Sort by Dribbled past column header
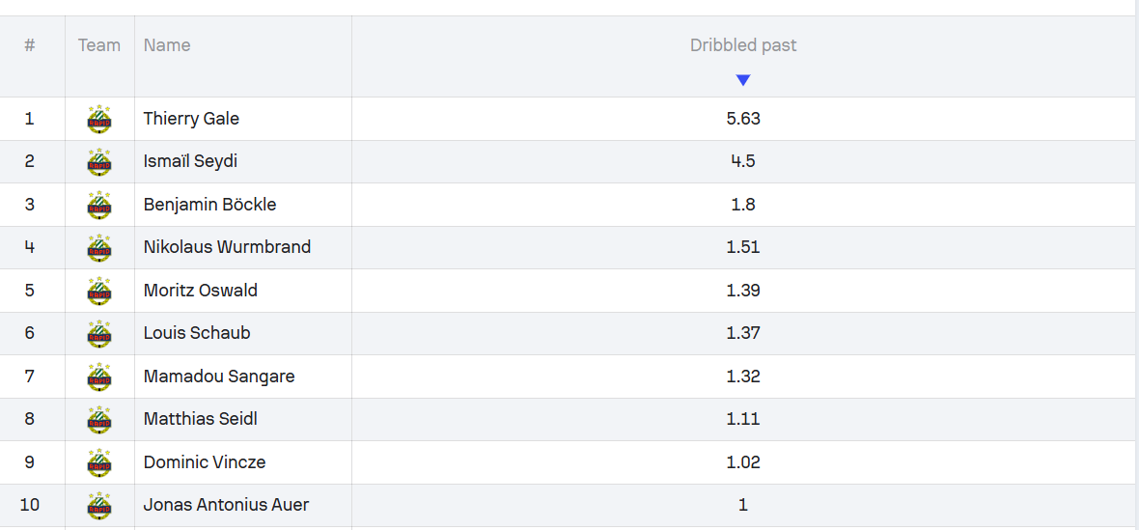The width and height of the screenshot is (1139, 530). point(743,45)
